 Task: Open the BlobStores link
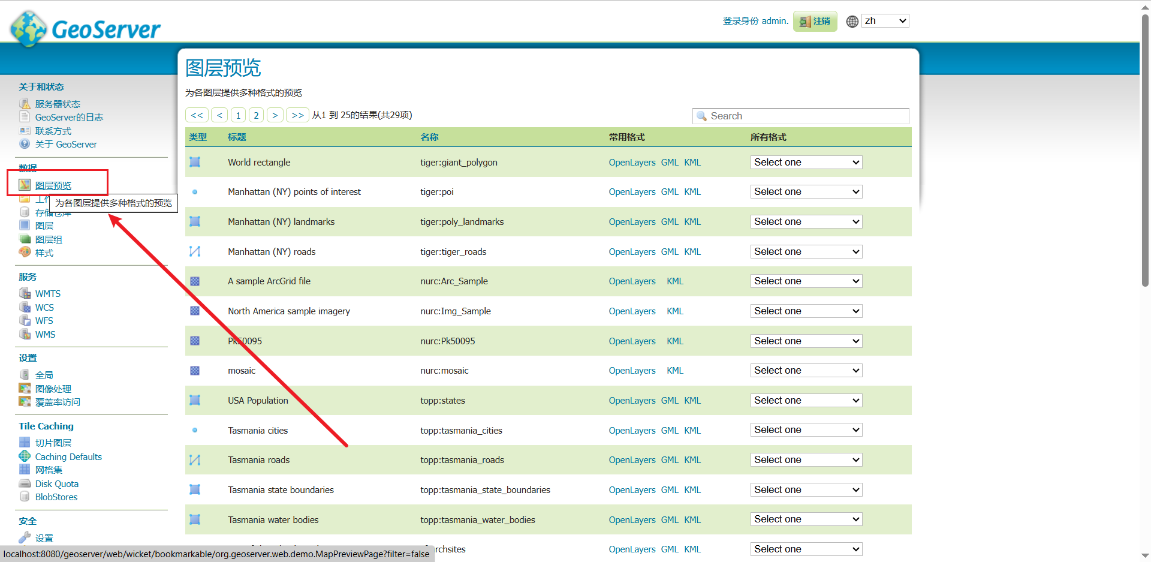point(56,497)
